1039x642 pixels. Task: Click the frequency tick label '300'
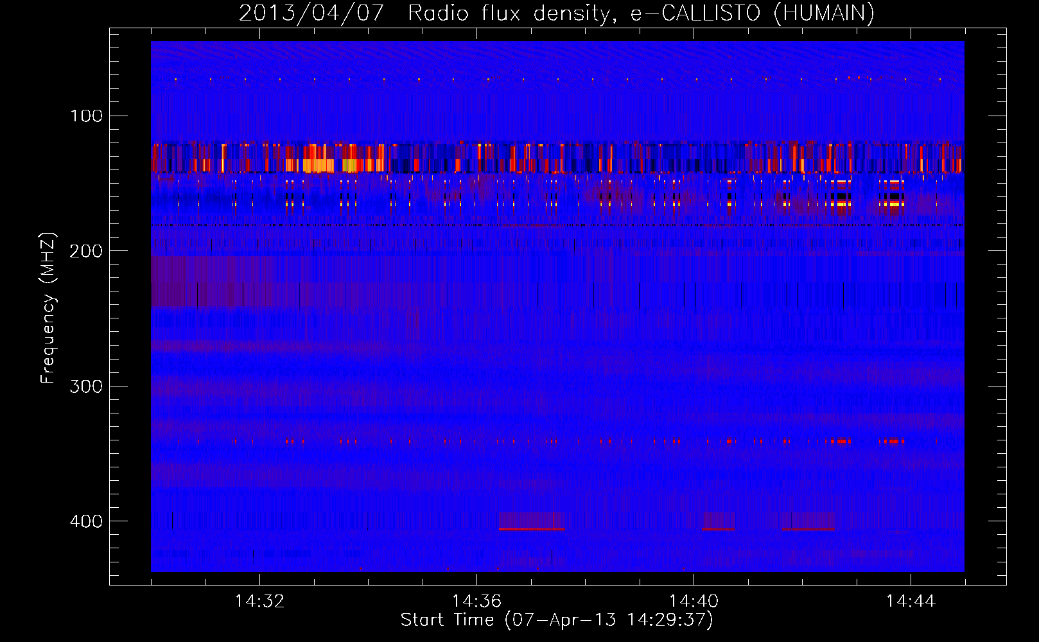coord(86,386)
